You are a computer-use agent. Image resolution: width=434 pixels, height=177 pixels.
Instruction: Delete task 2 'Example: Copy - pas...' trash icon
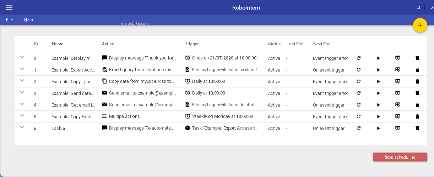pos(417,81)
